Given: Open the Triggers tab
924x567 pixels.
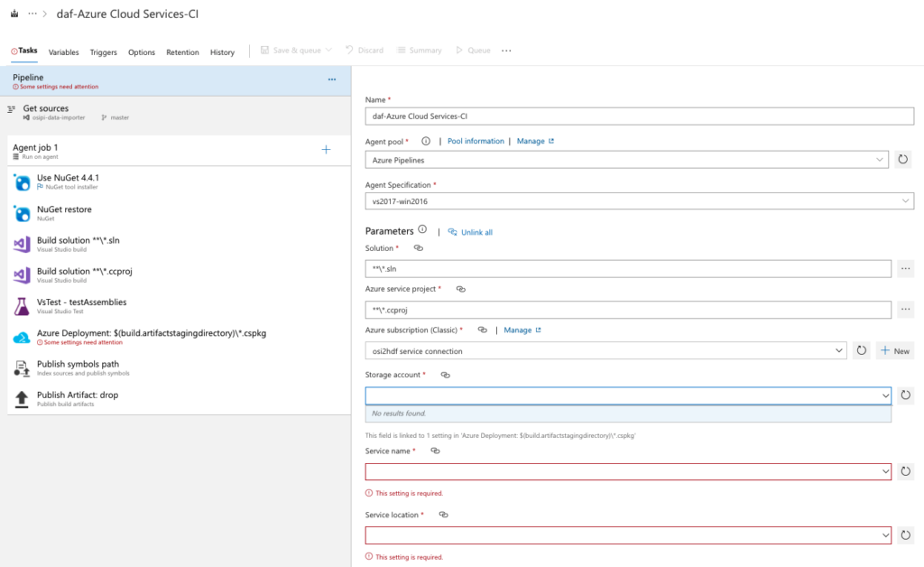Looking at the screenshot, I should pyautogui.click(x=102, y=52).
